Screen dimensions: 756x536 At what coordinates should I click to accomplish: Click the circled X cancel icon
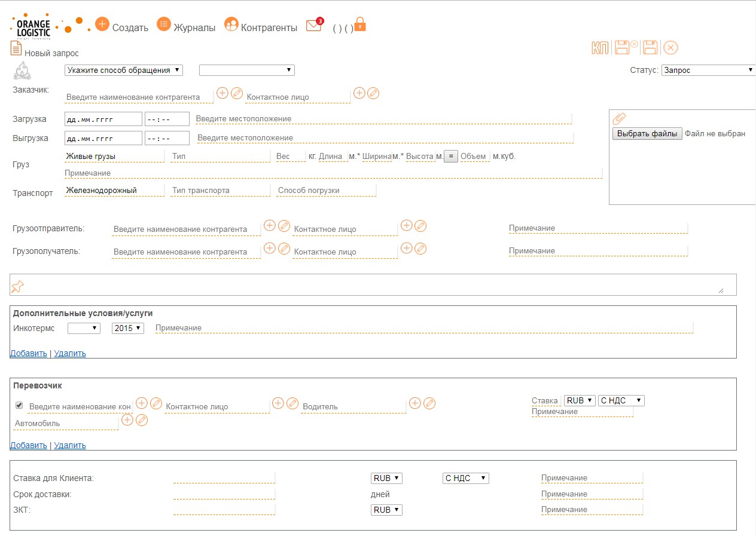point(671,48)
